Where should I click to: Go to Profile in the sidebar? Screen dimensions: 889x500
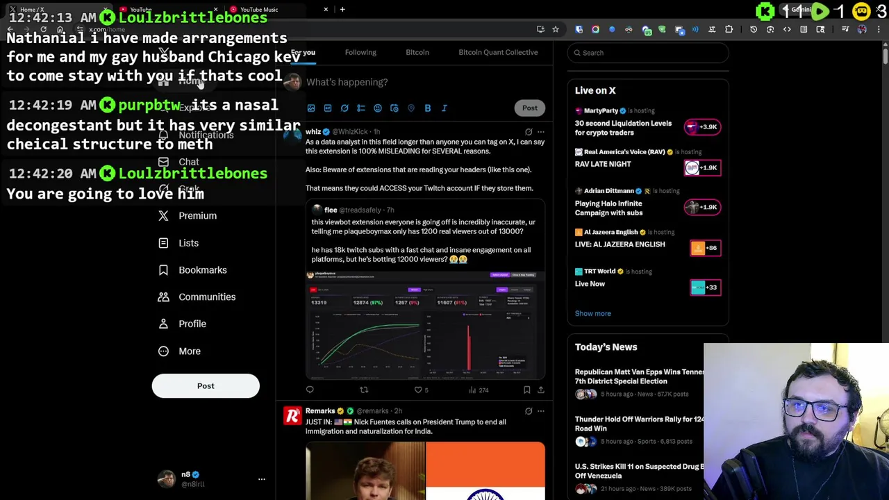click(x=182, y=324)
